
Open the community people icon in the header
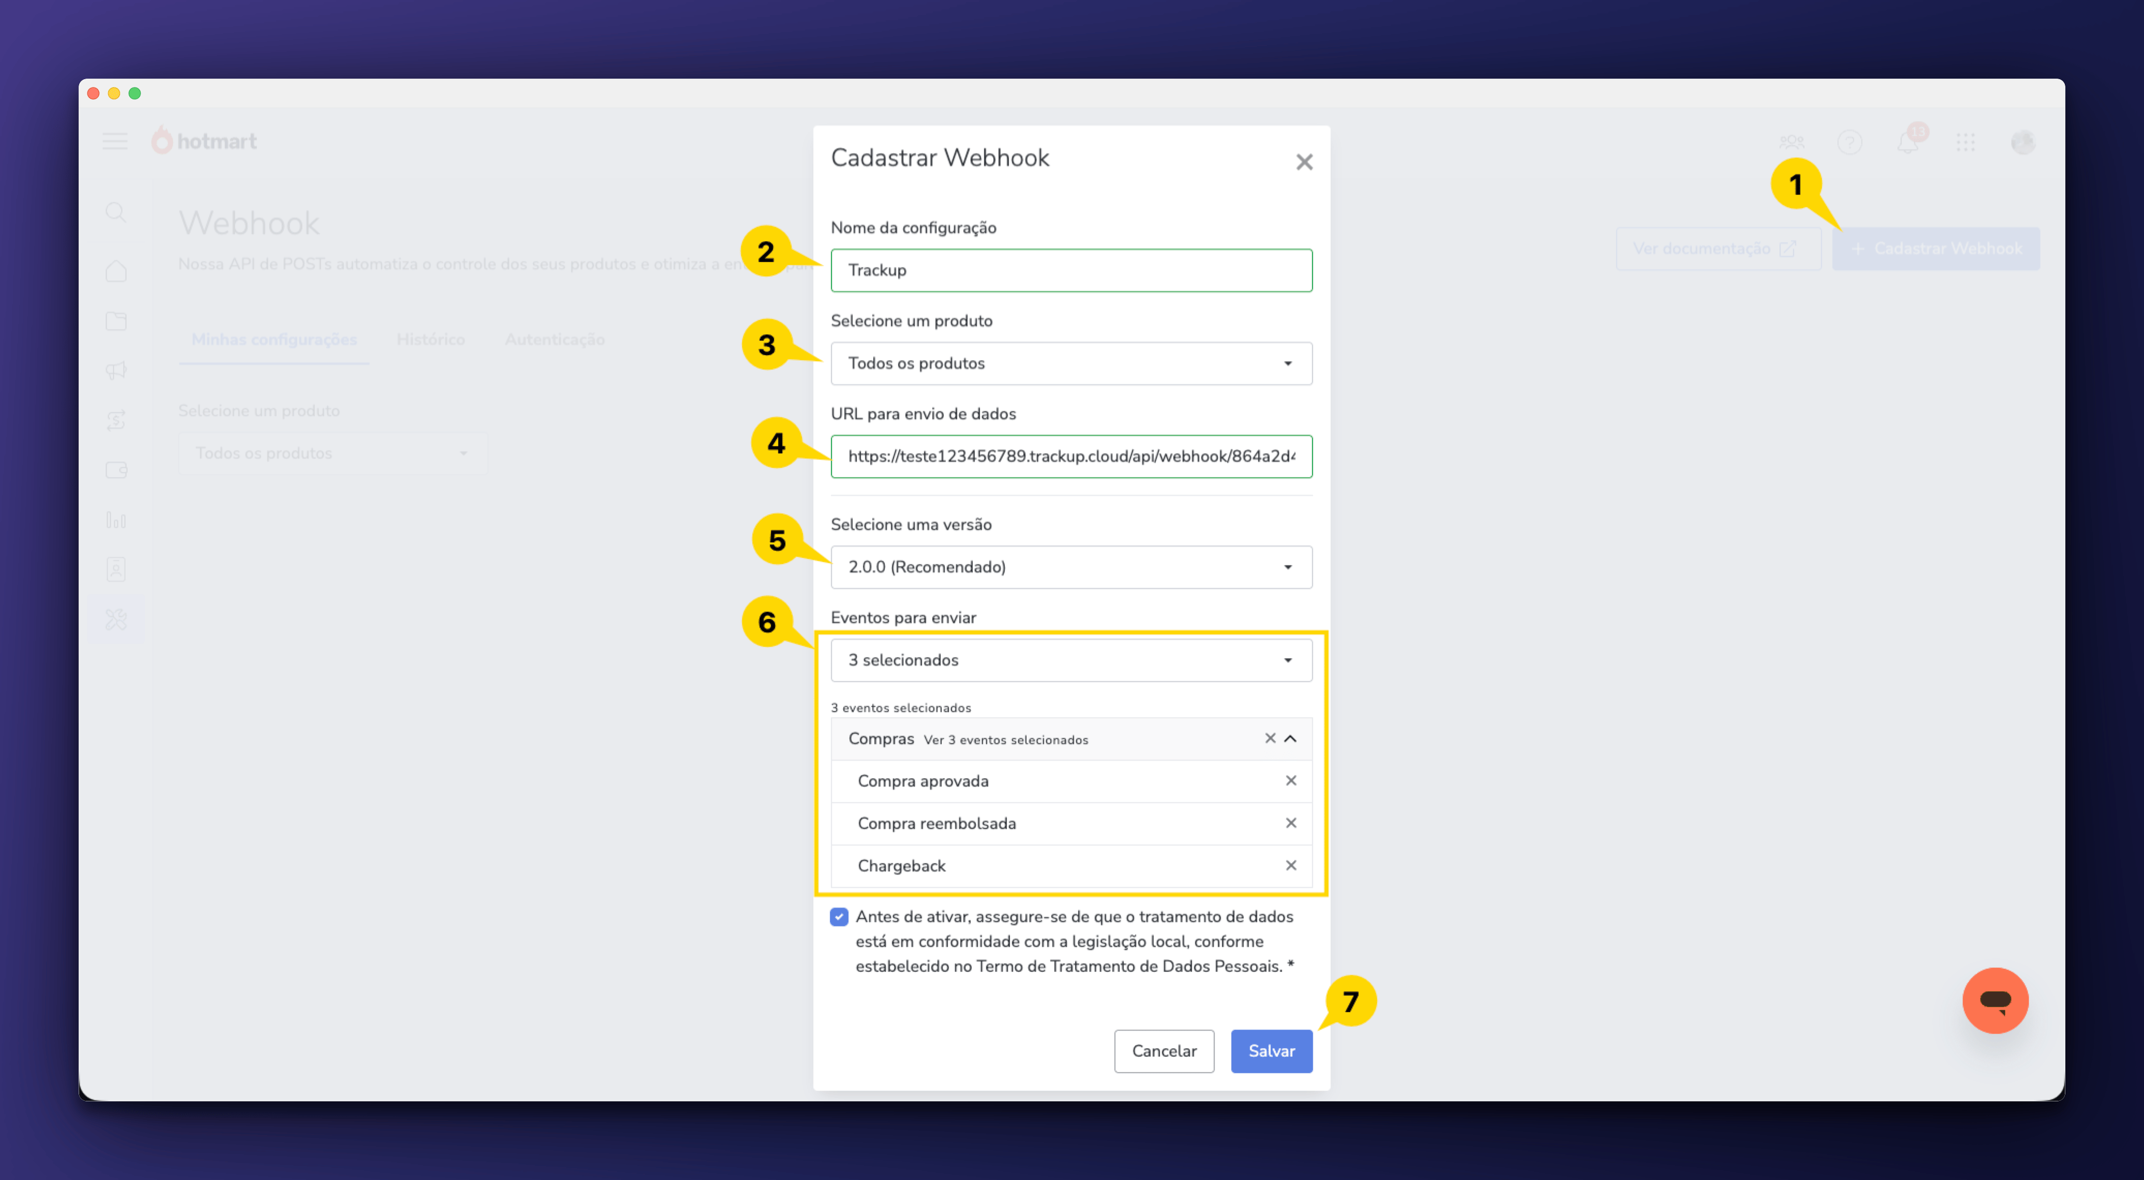(1791, 142)
